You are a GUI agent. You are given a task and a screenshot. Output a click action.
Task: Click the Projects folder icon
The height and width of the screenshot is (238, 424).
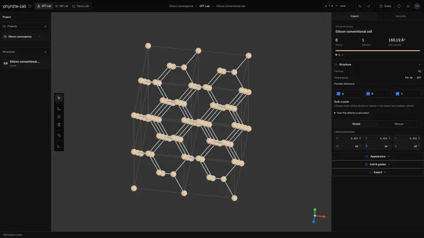coord(4,26)
